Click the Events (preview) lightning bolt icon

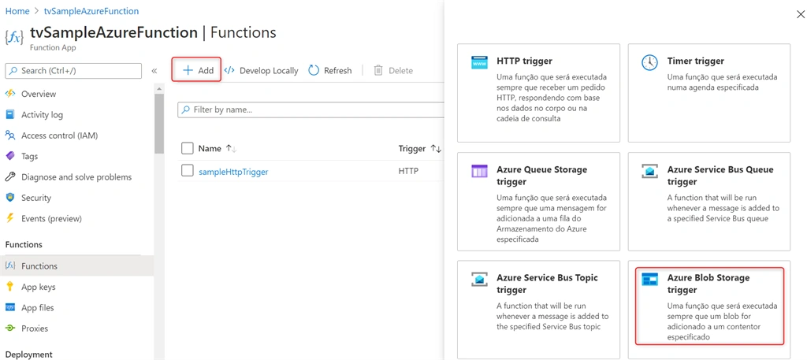coord(10,218)
